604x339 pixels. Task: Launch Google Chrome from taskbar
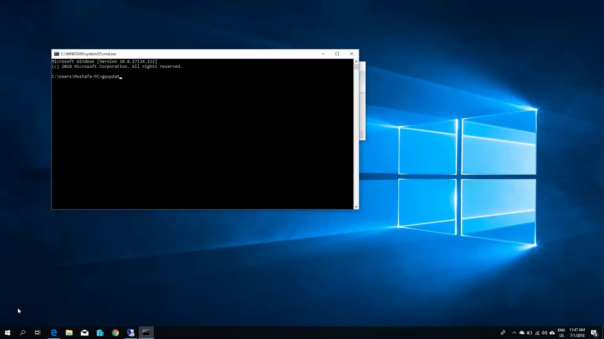coord(115,333)
